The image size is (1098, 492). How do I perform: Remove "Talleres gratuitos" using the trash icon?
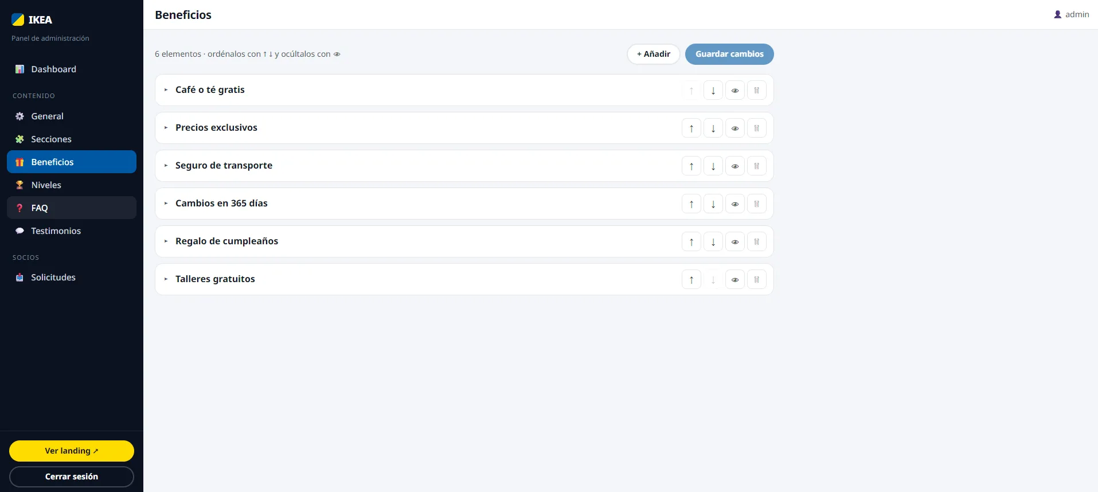coord(757,279)
